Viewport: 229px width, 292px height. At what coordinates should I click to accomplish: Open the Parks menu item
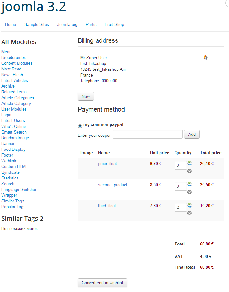[x=91, y=24]
